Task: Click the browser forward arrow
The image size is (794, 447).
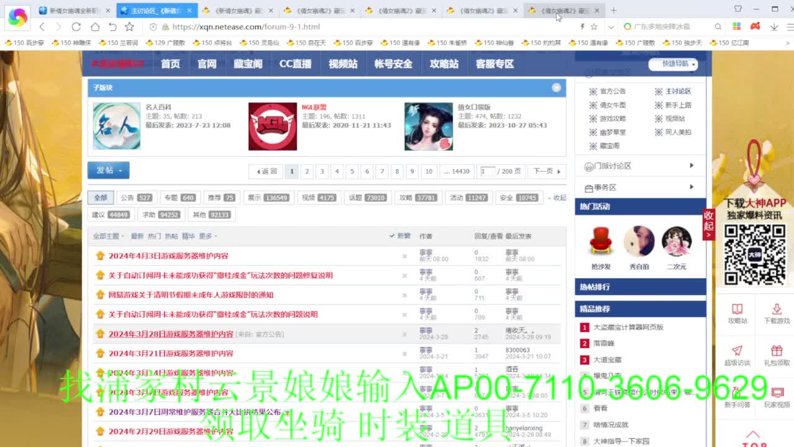Action: [59, 27]
